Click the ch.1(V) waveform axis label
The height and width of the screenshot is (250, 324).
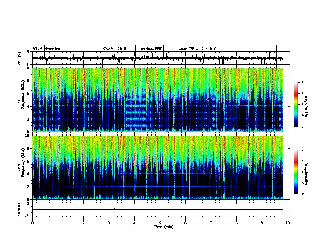tap(20, 58)
